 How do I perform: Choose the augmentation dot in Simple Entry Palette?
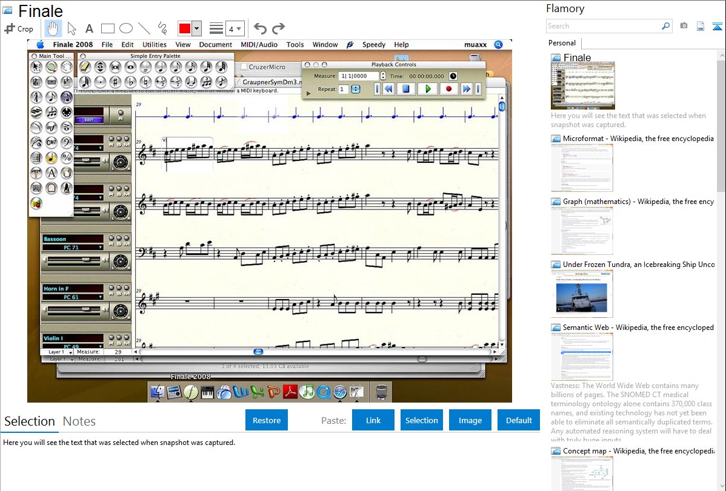point(100,82)
